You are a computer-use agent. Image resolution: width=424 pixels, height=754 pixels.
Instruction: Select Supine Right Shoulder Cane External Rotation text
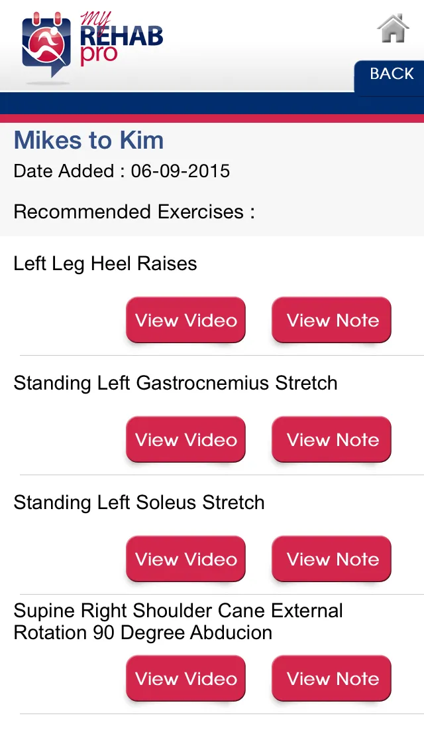pos(178,622)
